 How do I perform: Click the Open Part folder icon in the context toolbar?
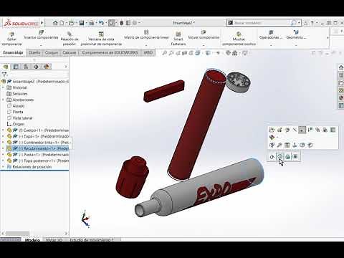pos(272,130)
